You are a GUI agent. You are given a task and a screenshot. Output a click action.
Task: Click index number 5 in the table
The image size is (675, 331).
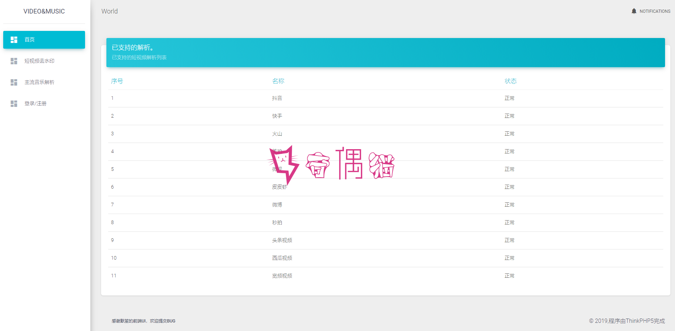tap(112, 169)
